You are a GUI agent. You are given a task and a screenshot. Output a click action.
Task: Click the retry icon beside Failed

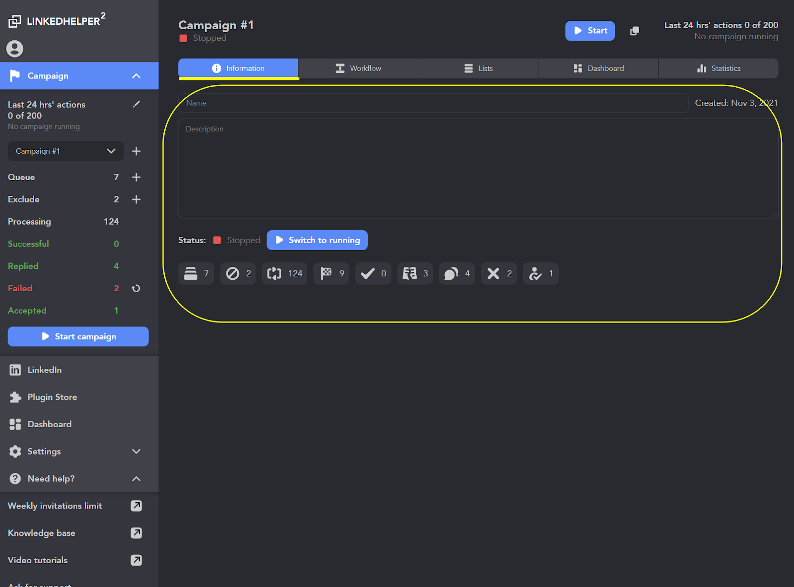[x=136, y=288]
